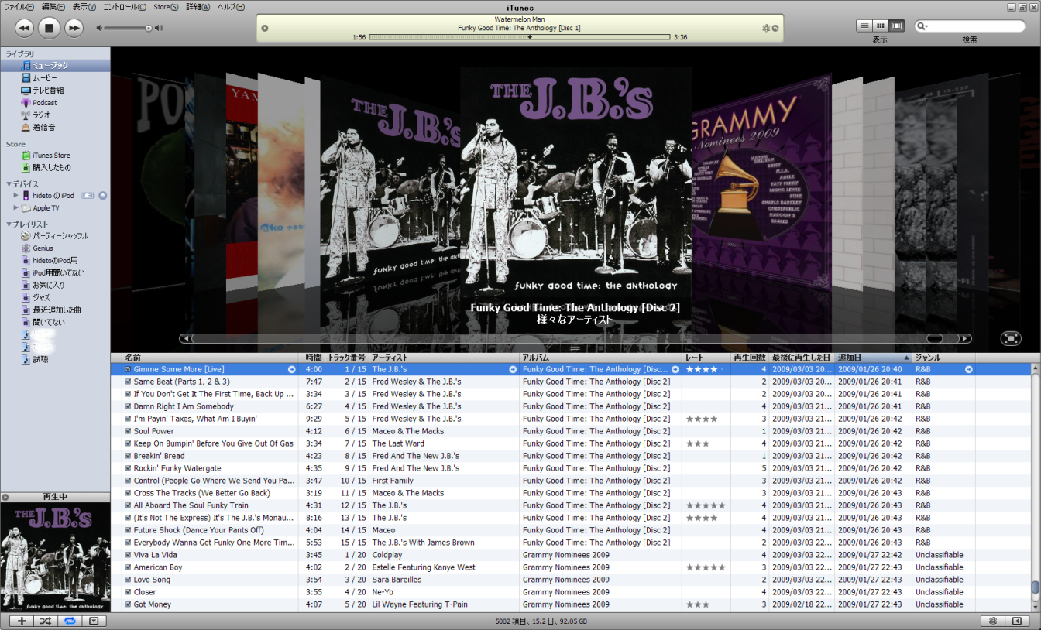Toggle the Genius sidebar arrow button

pos(1017,621)
